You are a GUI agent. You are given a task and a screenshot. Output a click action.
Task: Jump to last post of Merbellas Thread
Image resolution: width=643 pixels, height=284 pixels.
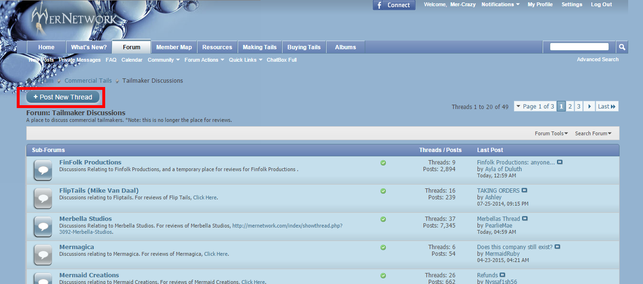pyautogui.click(x=525, y=218)
